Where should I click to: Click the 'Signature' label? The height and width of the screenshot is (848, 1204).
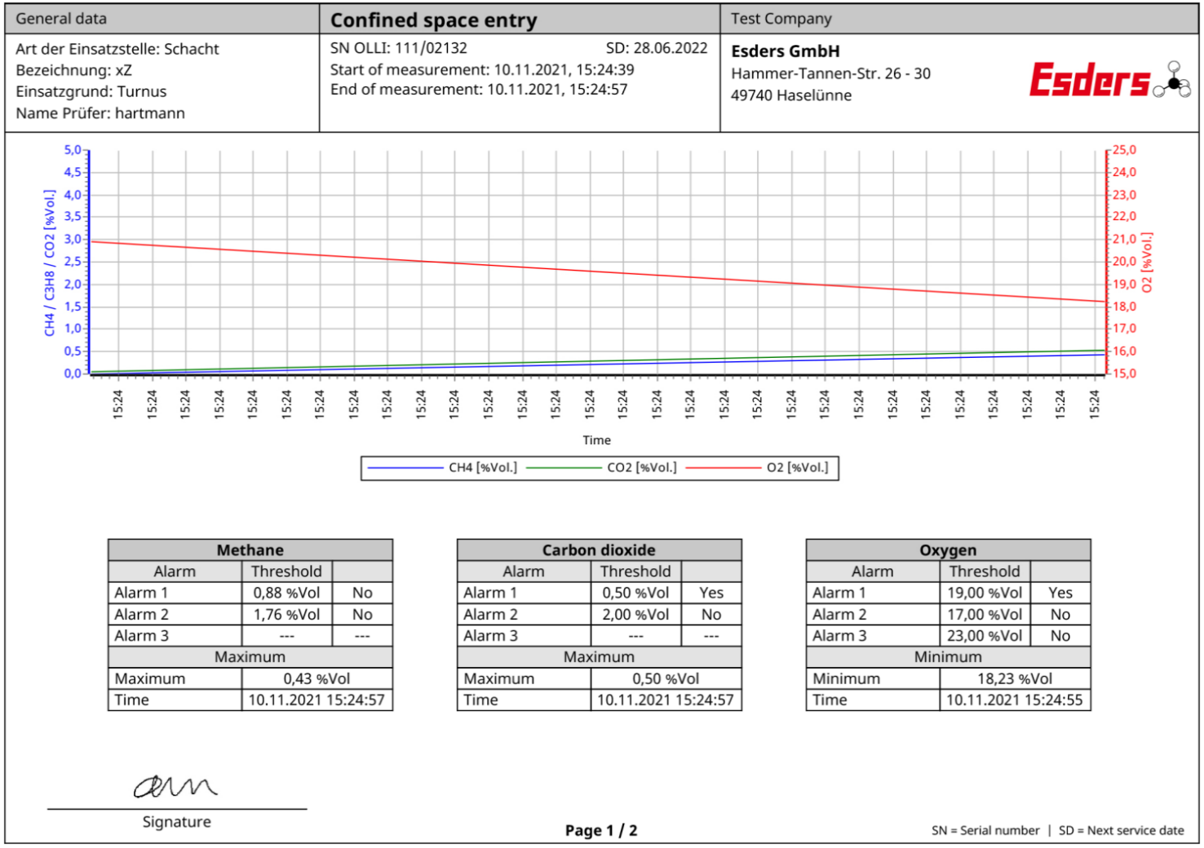[x=176, y=821]
